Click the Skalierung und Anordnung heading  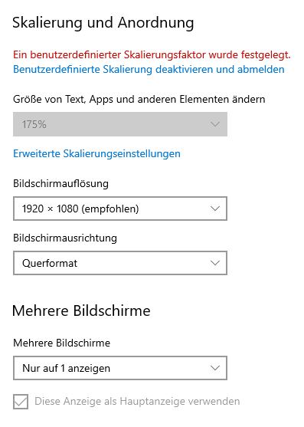tap(103, 22)
